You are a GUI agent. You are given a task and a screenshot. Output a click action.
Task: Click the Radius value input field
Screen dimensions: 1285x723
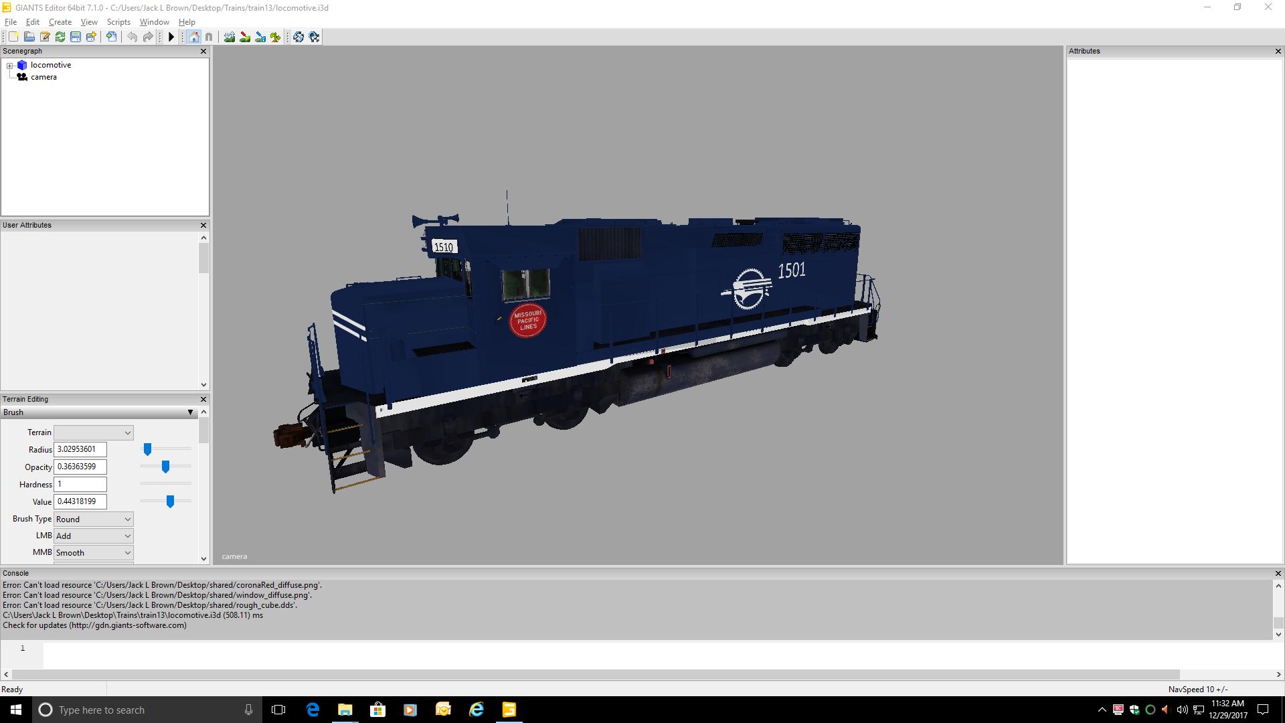pyautogui.click(x=80, y=450)
